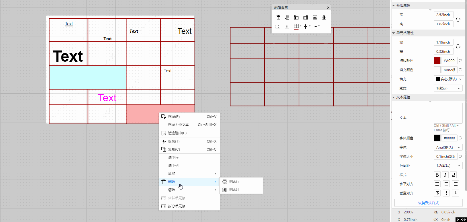Pick the 描边颜色 red swatch
Screen dimensions: 467x222
pos(437,61)
